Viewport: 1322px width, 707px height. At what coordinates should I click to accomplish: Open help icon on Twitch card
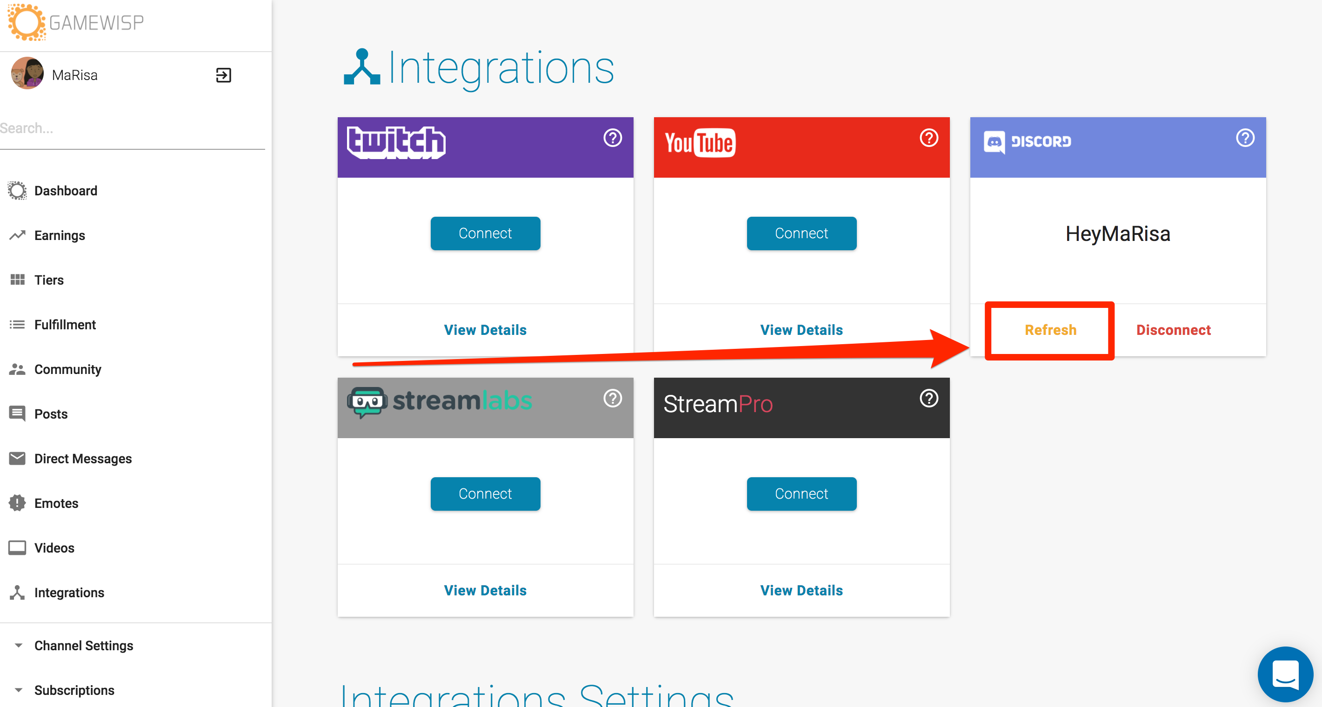(x=612, y=138)
